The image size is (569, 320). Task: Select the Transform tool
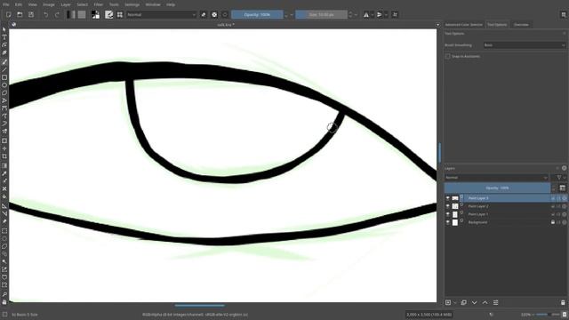[x=4, y=140]
